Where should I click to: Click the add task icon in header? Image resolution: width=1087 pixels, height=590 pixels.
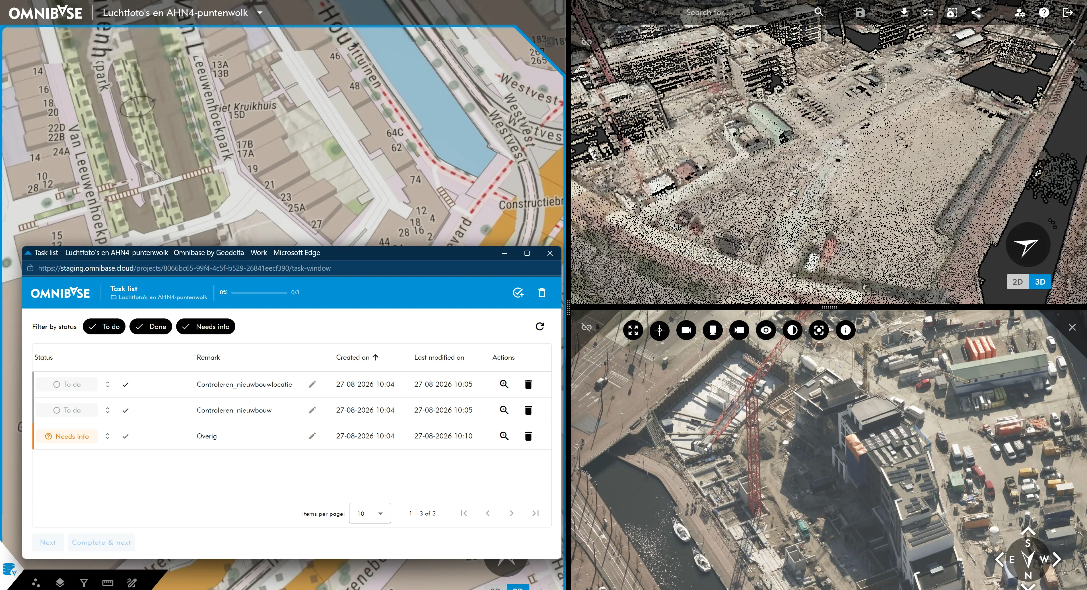pyautogui.click(x=518, y=292)
